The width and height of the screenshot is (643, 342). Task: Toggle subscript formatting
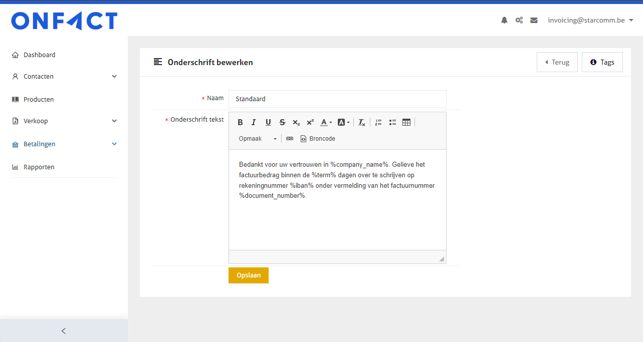pos(296,122)
